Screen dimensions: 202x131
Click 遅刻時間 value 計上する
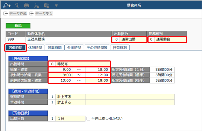tap(70, 97)
